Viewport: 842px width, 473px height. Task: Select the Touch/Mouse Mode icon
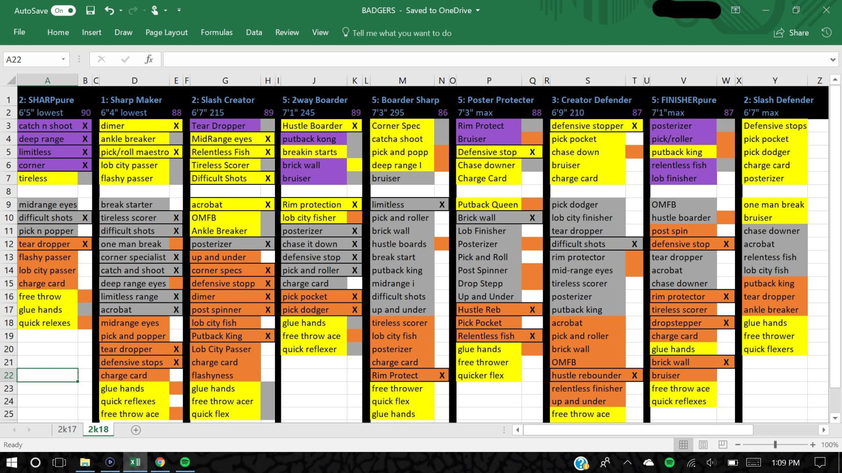point(154,10)
